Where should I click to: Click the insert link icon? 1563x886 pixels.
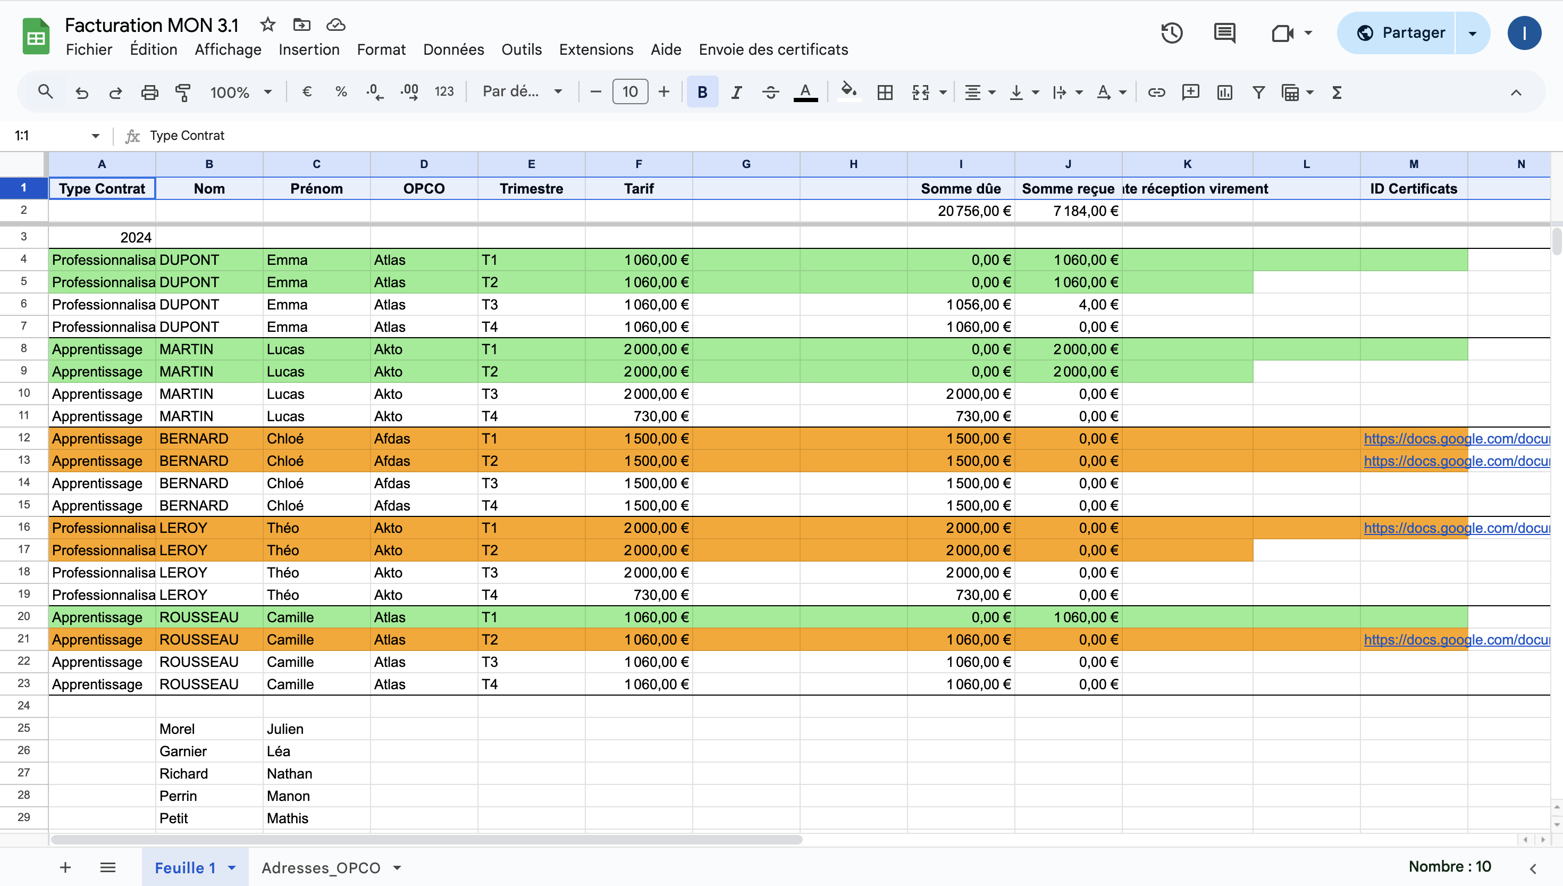[x=1156, y=93]
